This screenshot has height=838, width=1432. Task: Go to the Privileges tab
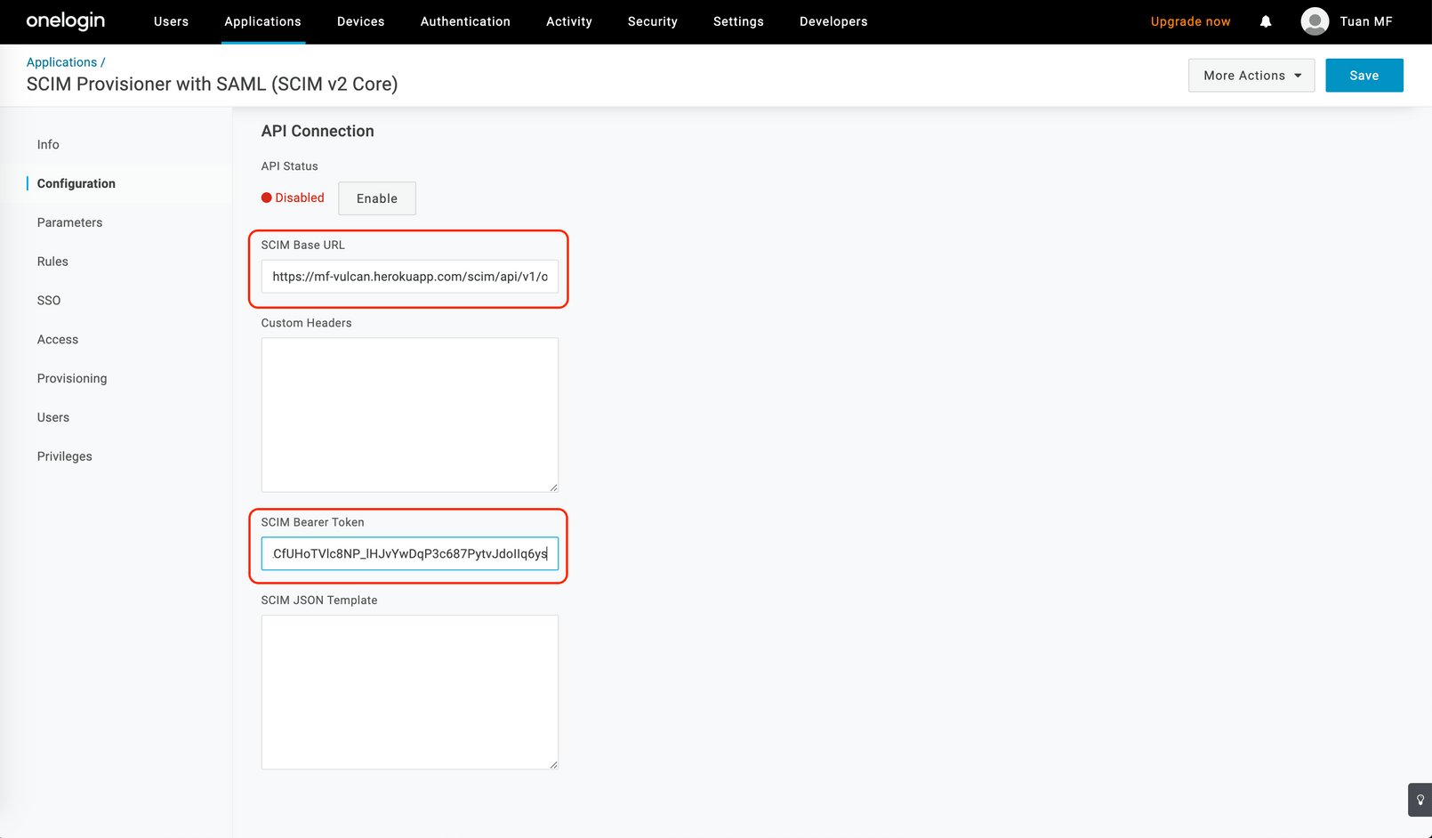(65, 456)
